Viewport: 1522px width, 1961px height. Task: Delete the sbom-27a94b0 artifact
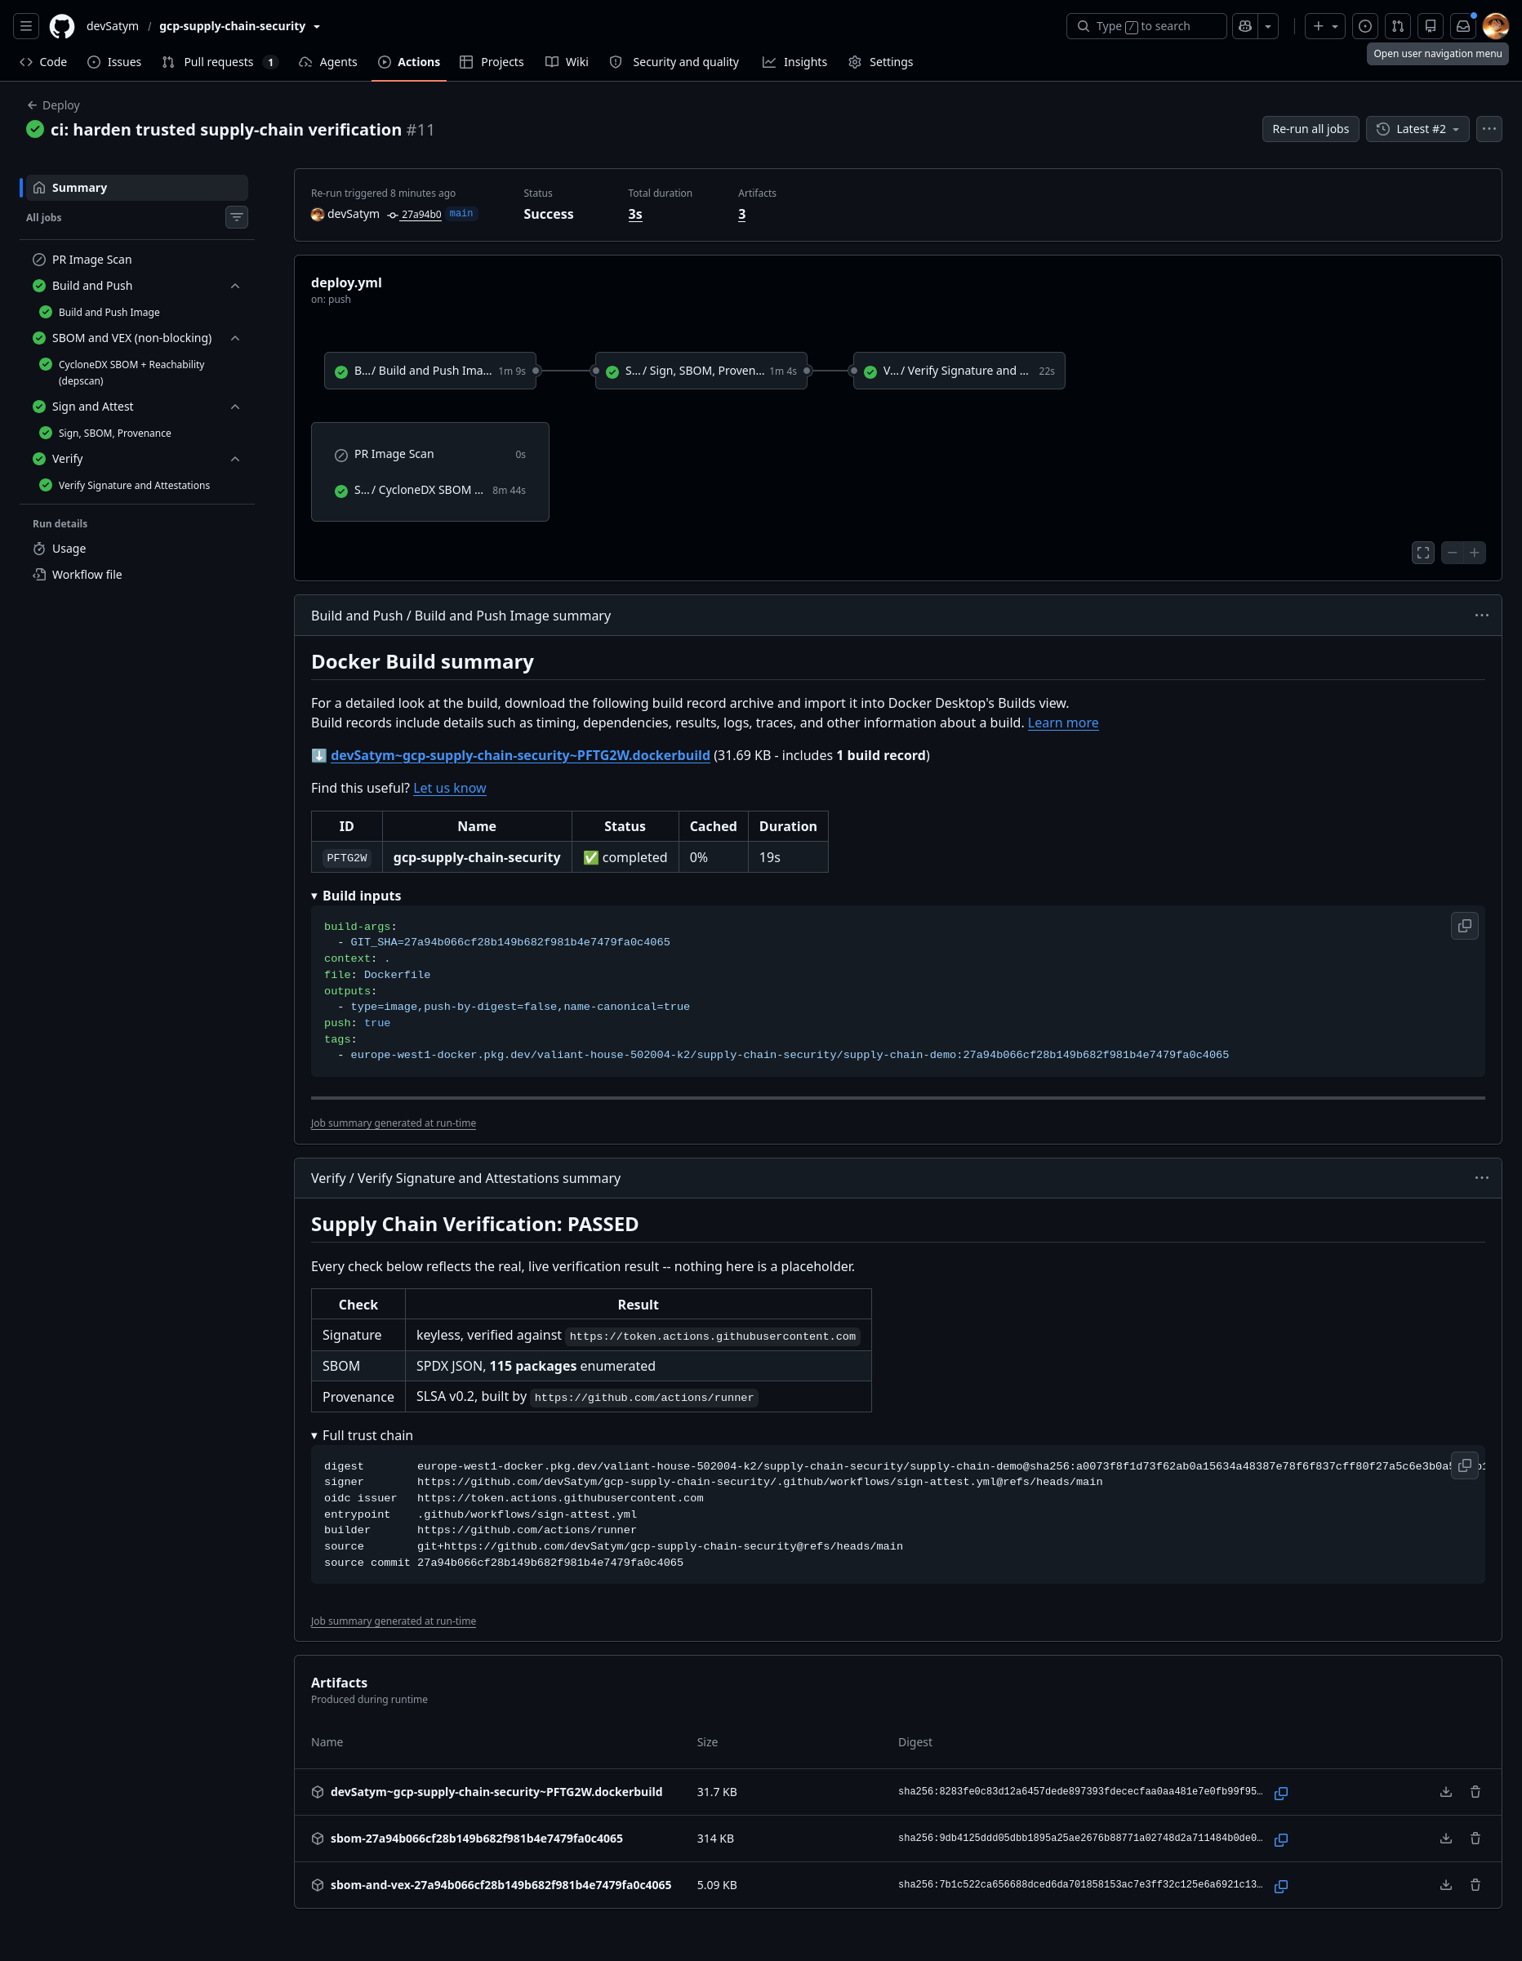(1475, 1838)
